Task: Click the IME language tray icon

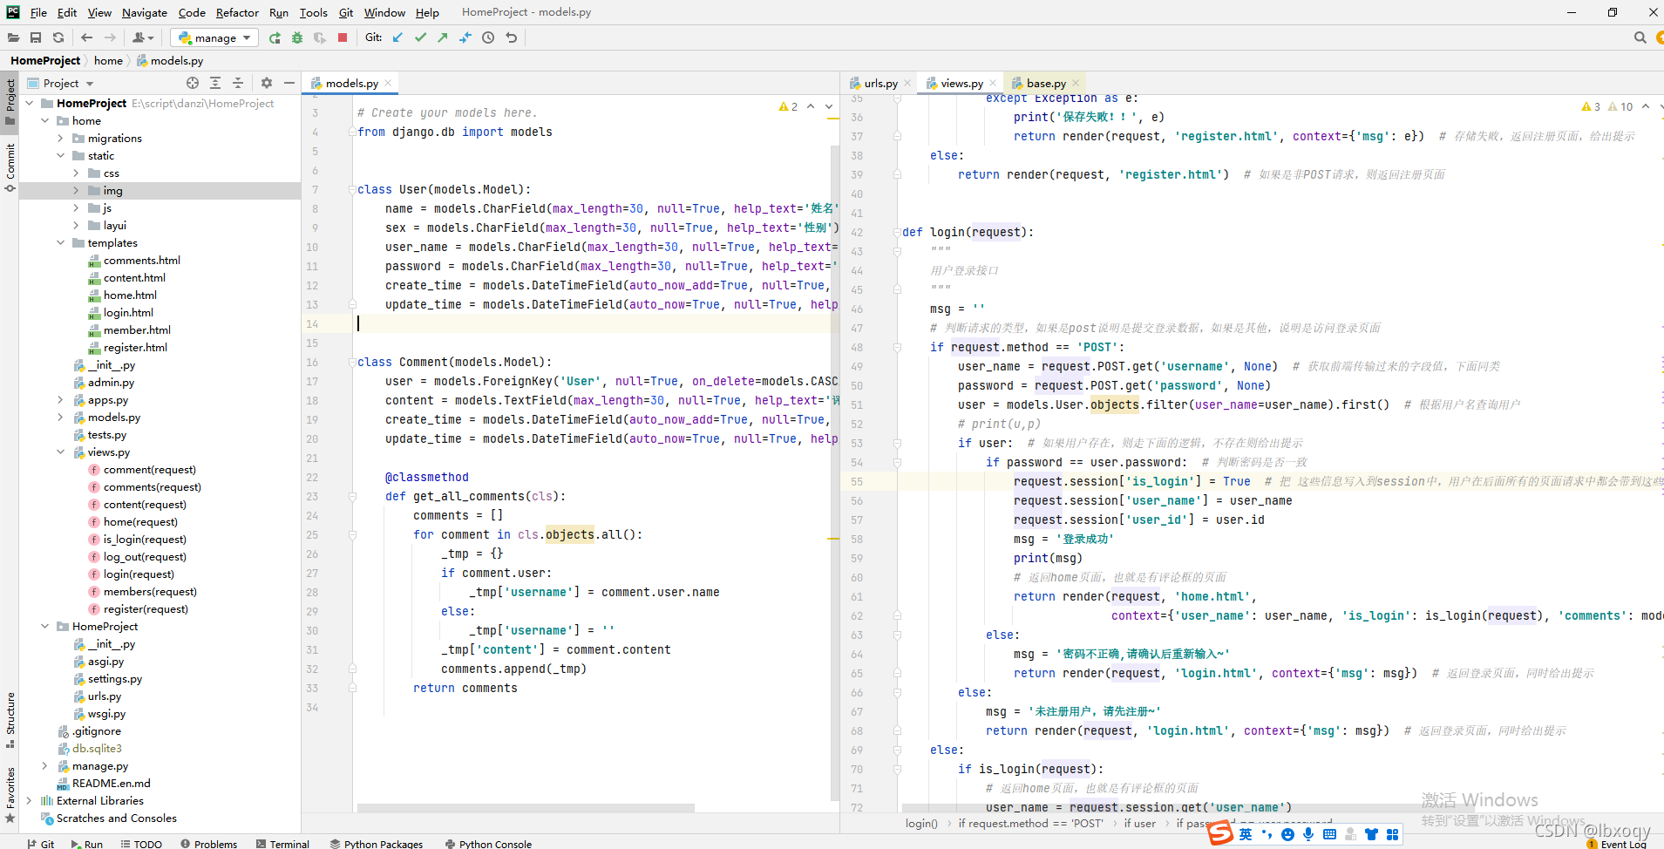Action: (x=1246, y=834)
